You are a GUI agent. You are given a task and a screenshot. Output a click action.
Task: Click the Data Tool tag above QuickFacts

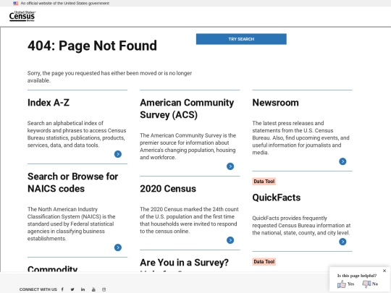pos(264,182)
